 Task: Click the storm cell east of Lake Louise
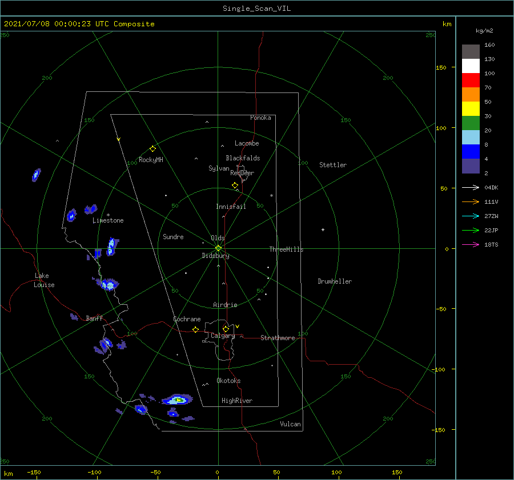[x=107, y=284]
